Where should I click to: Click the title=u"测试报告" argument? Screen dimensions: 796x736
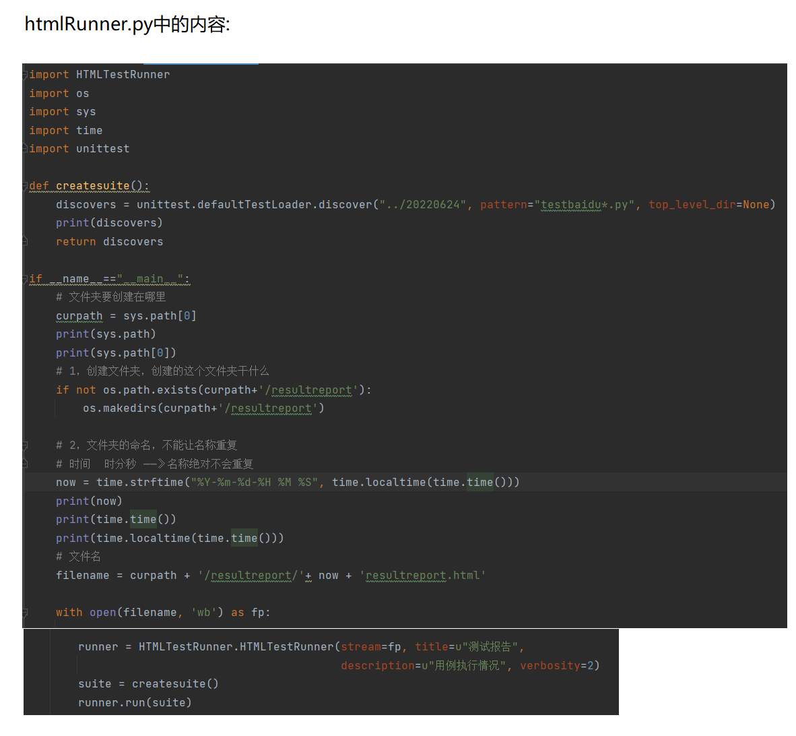(x=467, y=647)
